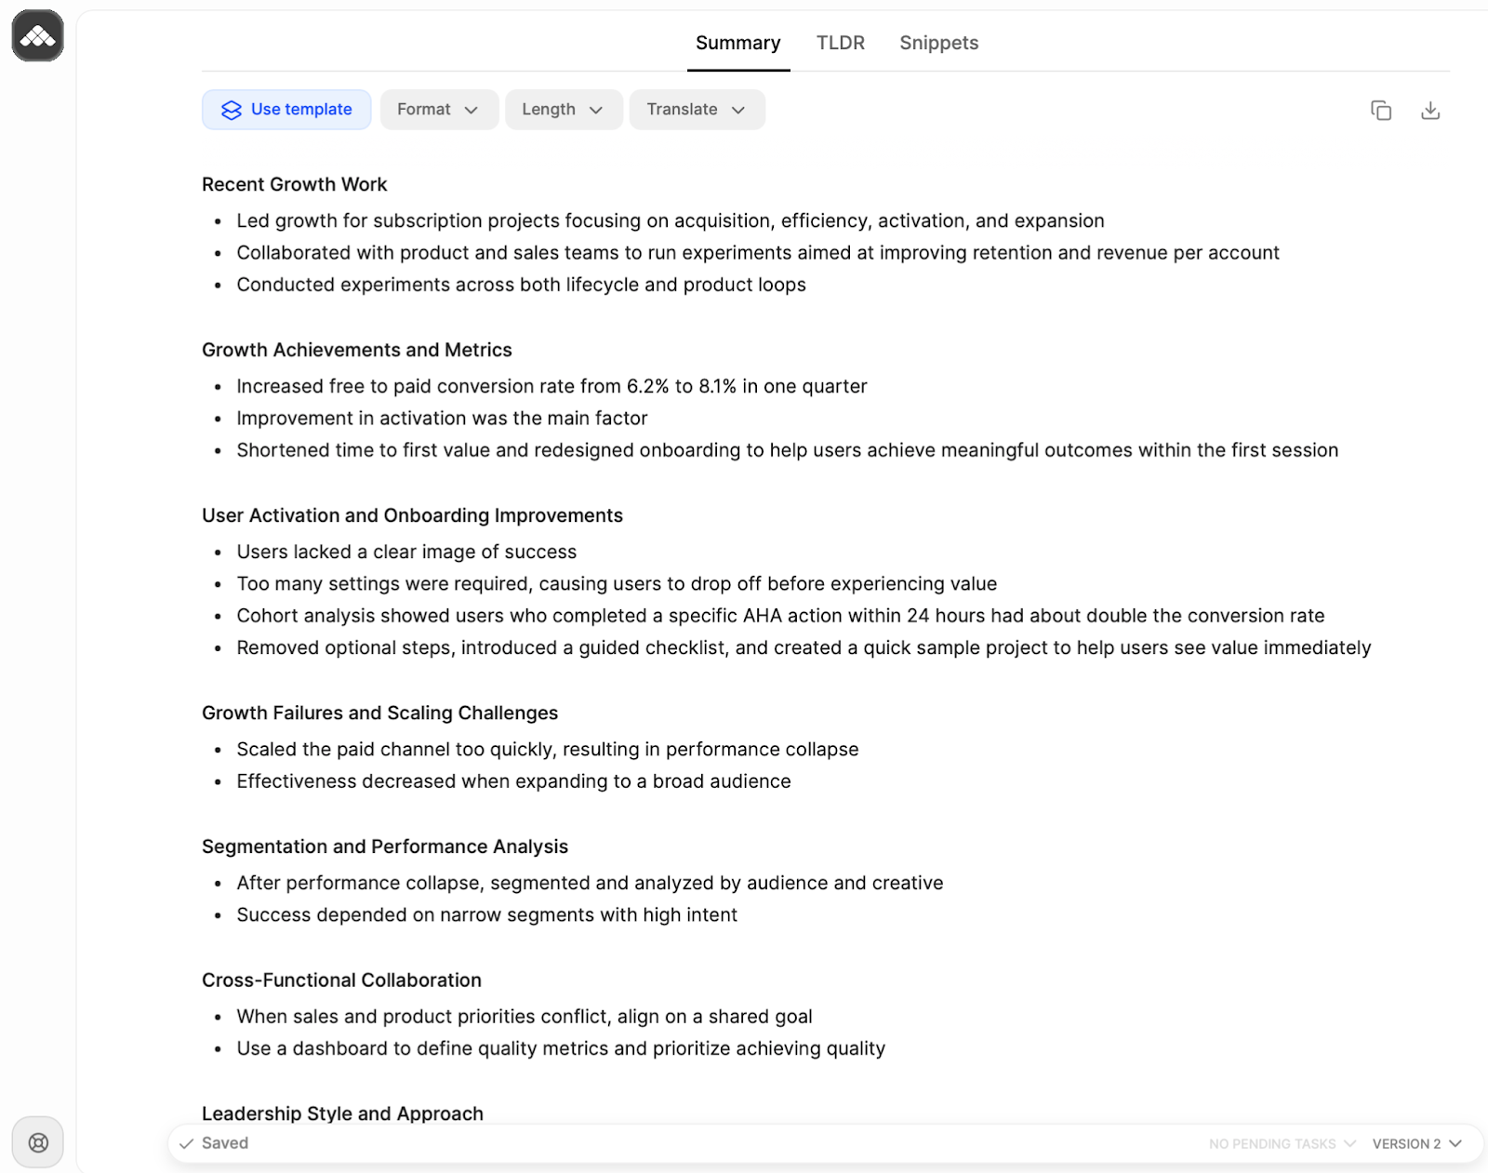Viewport: 1488px width, 1173px height.
Task: Download the summary
Action: pyautogui.click(x=1430, y=111)
